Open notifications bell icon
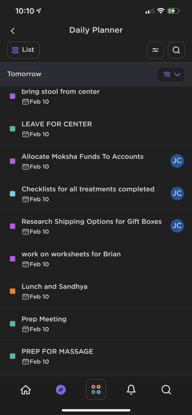The image size is (192, 415). [131, 390]
